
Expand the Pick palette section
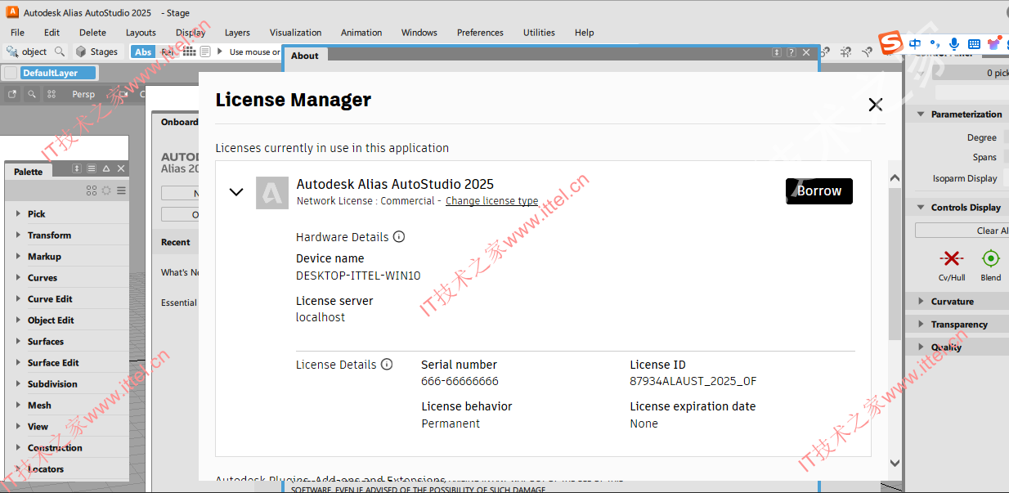(19, 213)
